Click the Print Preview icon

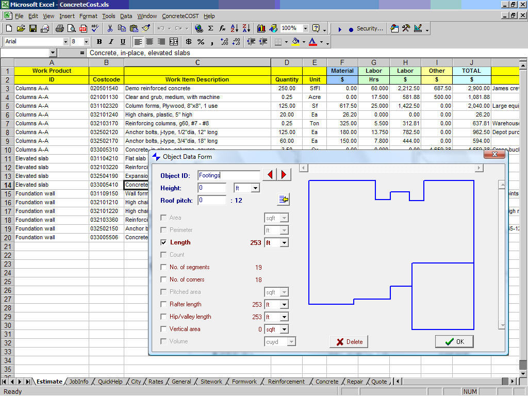point(71,29)
